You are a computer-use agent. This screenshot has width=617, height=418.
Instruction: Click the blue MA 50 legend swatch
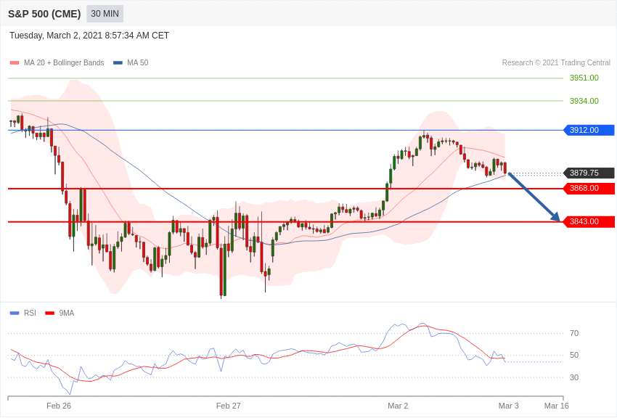[118, 62]
